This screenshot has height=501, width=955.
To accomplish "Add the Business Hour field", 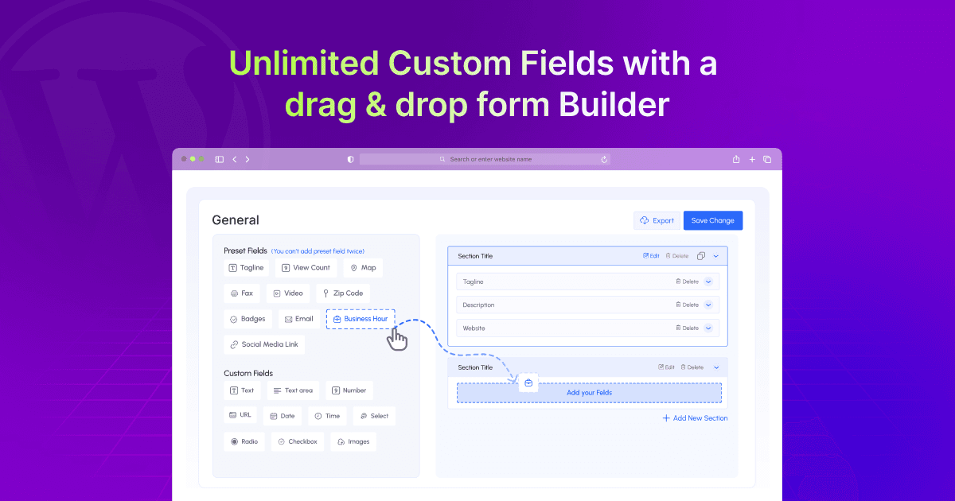I will [360, 318].
